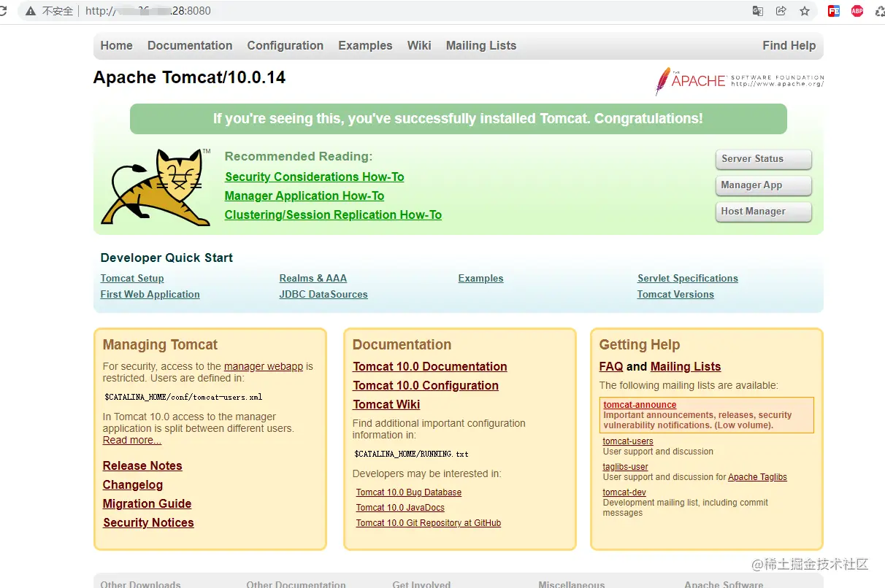Open the tomcat-announce mailing list link
Viewport: 885px width, 588px height.
coord(640,405)
